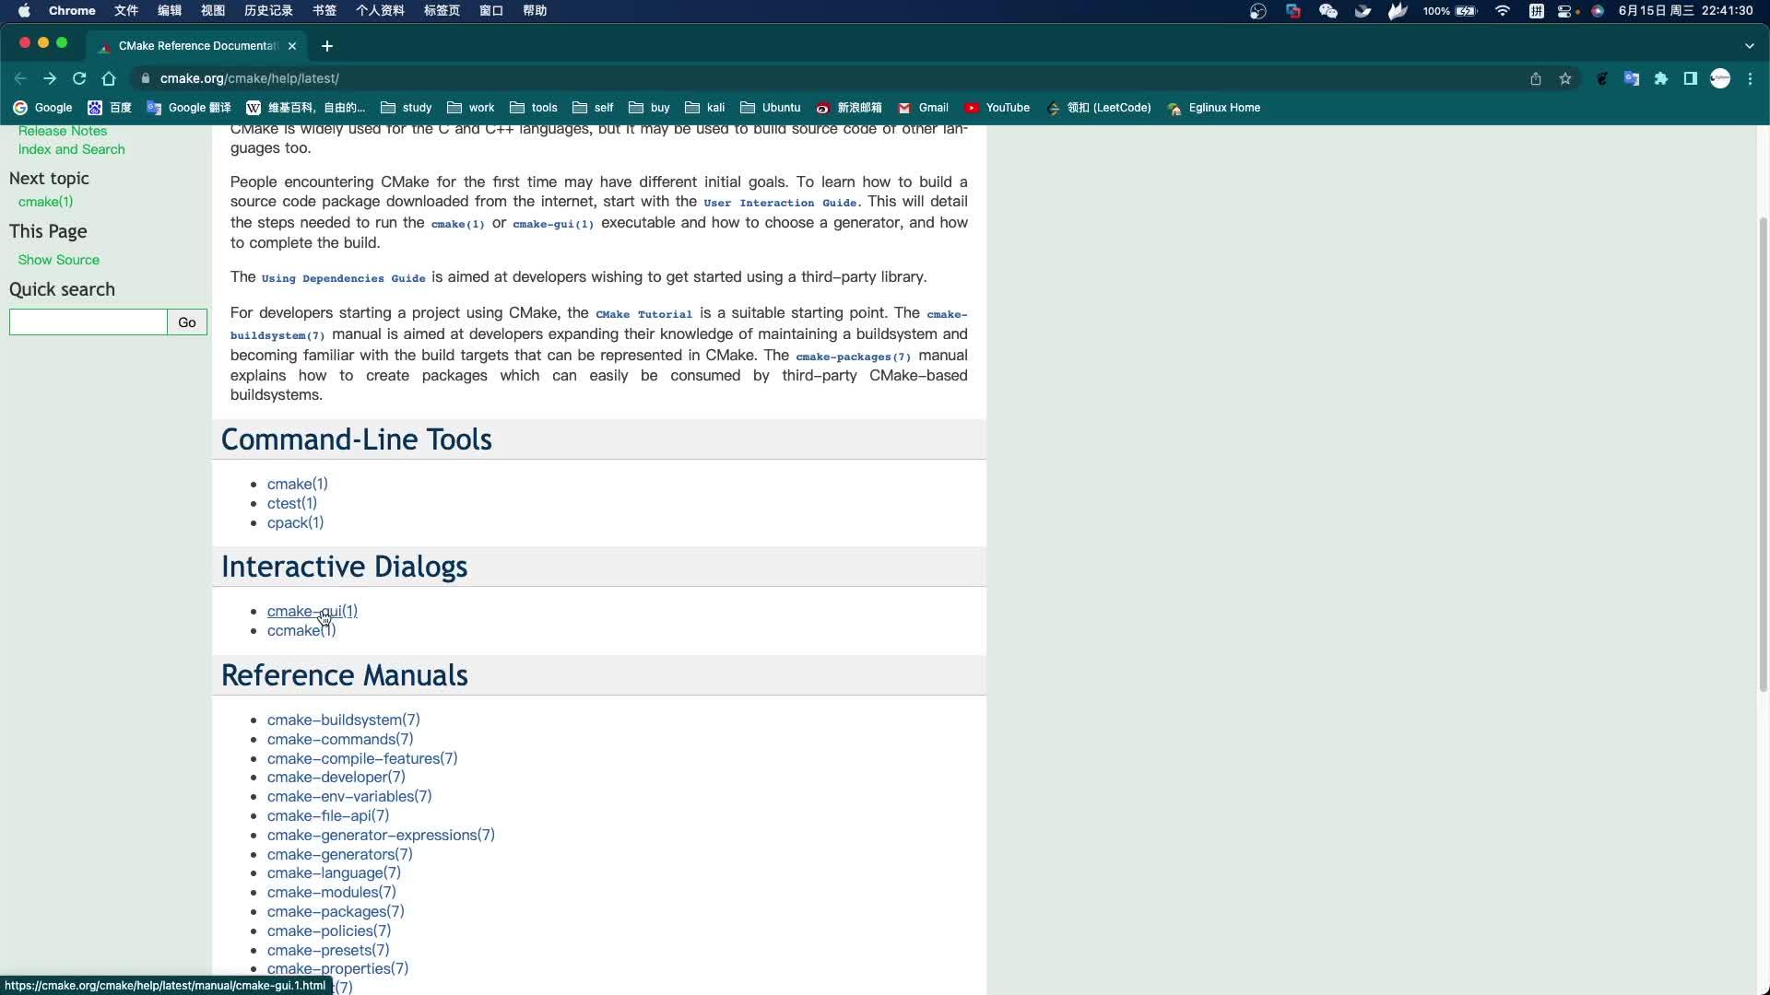Bookmark this page with the star icon

[x=1565, y=78]
